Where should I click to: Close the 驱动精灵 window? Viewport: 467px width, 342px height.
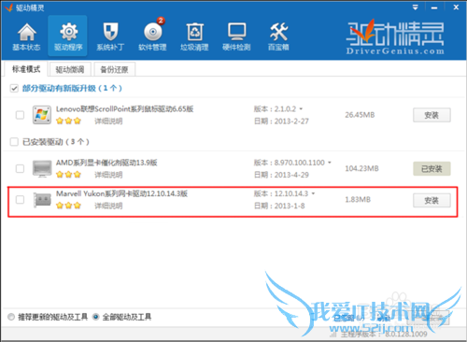[x=456, y=7]
